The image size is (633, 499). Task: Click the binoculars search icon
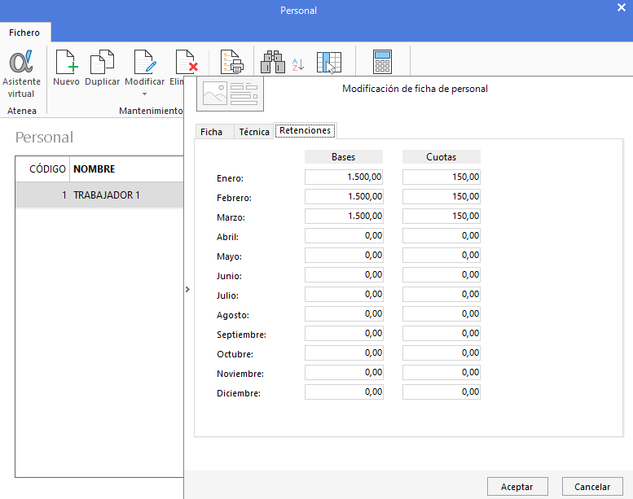click(273, 62)
